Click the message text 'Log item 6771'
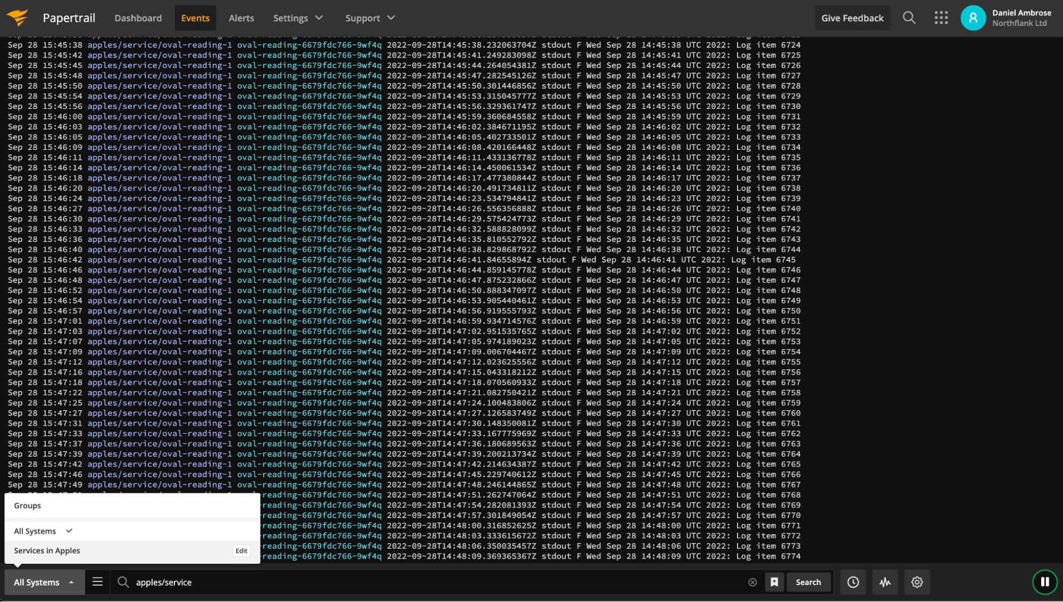Viewport: 1063px width, 602px height. tap(768, 526)
